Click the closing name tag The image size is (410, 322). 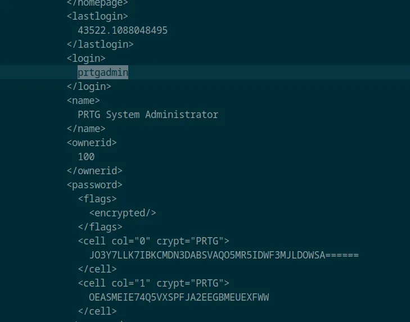pyautogui.click(x=86, y=129)
